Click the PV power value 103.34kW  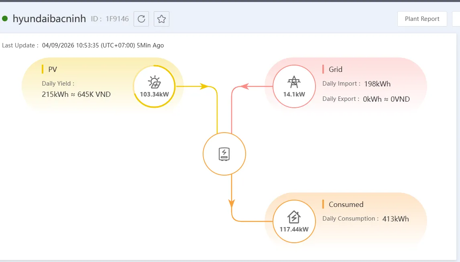tap(154, 94)
